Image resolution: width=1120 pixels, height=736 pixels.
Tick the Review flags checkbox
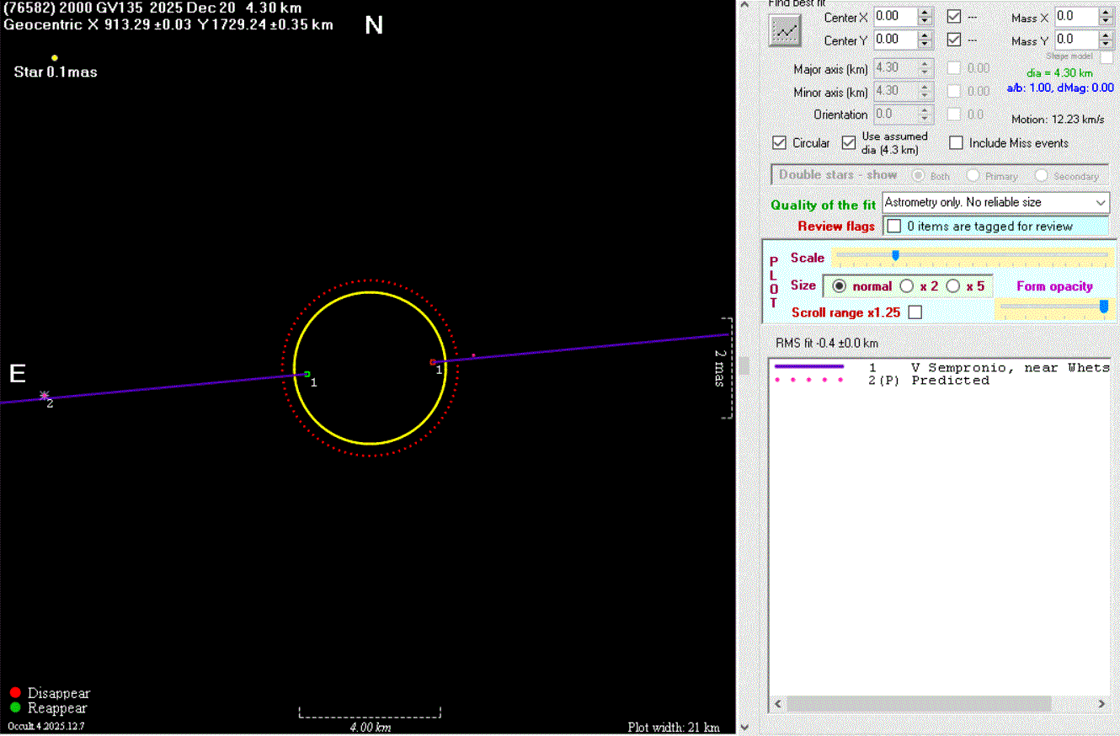[x=894, y=227]
